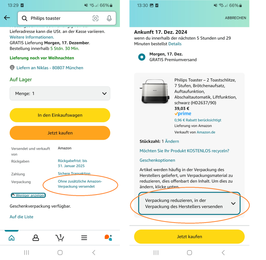Tap the prime badge under the price

[x=183, y=114]
